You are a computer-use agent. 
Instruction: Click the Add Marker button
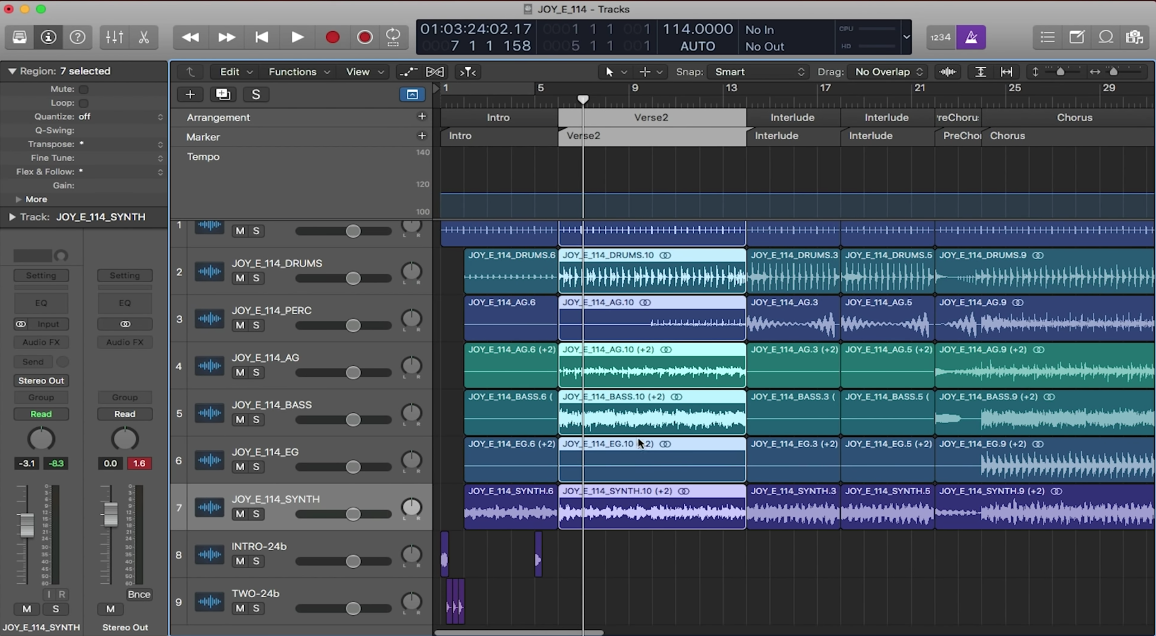point(422,136)
